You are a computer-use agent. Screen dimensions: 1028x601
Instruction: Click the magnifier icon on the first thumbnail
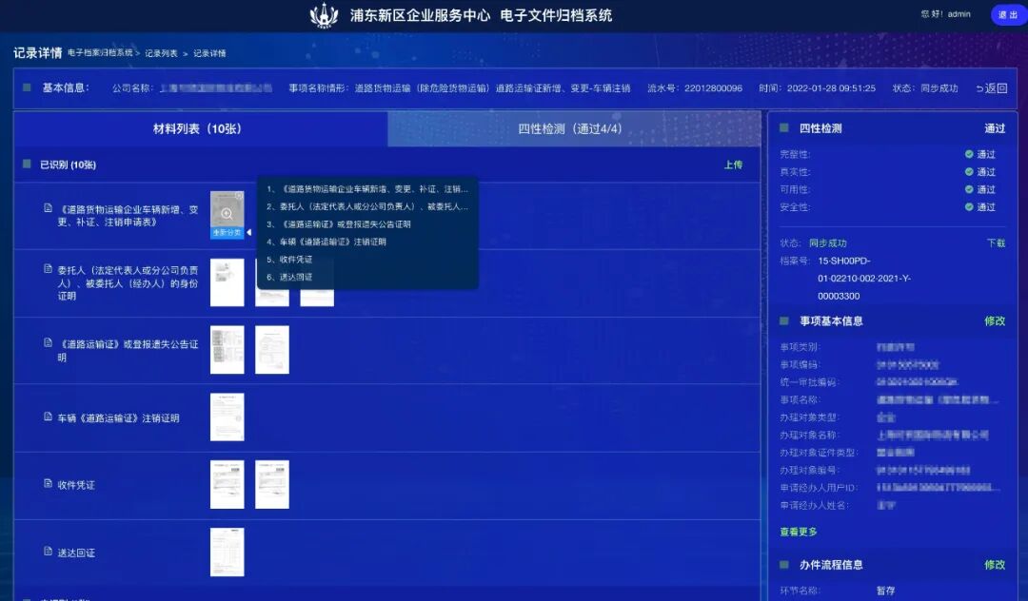(x=227, y=214)
